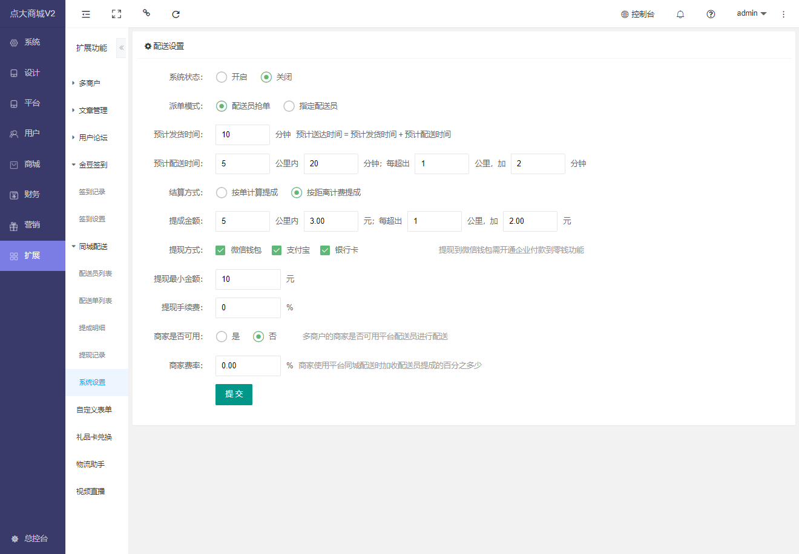The image size is (799, 554).
Task: Click the 预计配送时间 kilometers input with 5
Action: point(243,164)
